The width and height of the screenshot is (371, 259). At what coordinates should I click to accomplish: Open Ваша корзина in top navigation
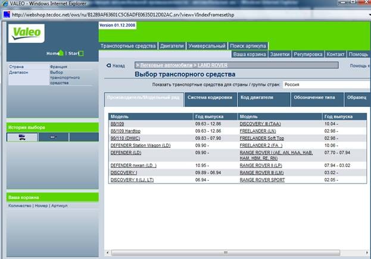coord(250,54)
